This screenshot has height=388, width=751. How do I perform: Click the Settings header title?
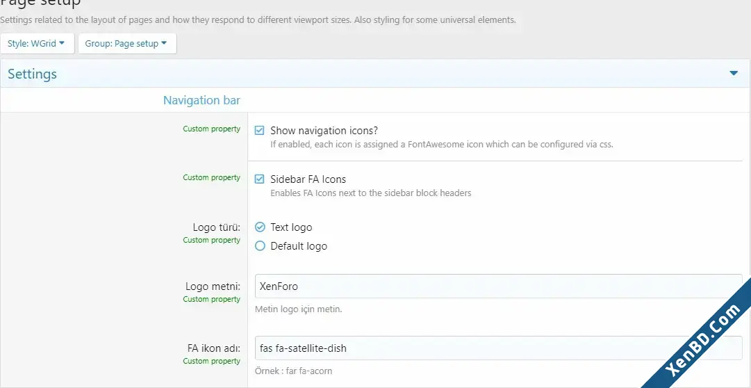coord(32,74)
